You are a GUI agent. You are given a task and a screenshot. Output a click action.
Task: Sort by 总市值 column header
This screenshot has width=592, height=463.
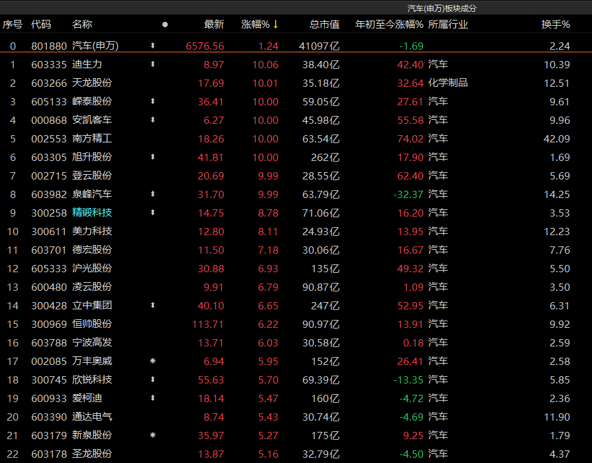click(324, 25)
